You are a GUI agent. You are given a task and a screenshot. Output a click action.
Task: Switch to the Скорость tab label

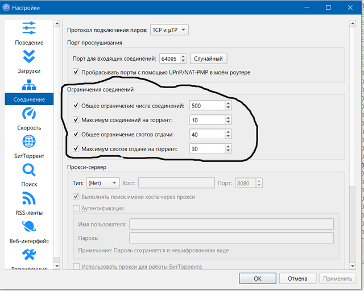click(29, 128)
